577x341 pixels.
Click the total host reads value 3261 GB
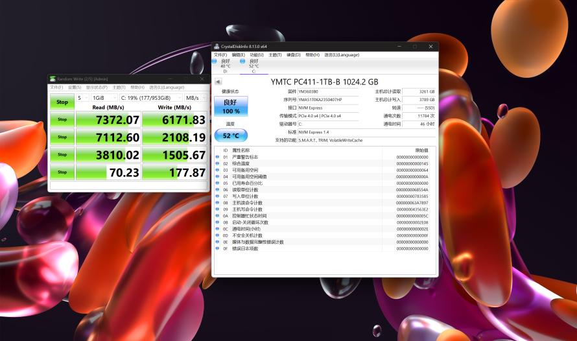click(419, 91)
